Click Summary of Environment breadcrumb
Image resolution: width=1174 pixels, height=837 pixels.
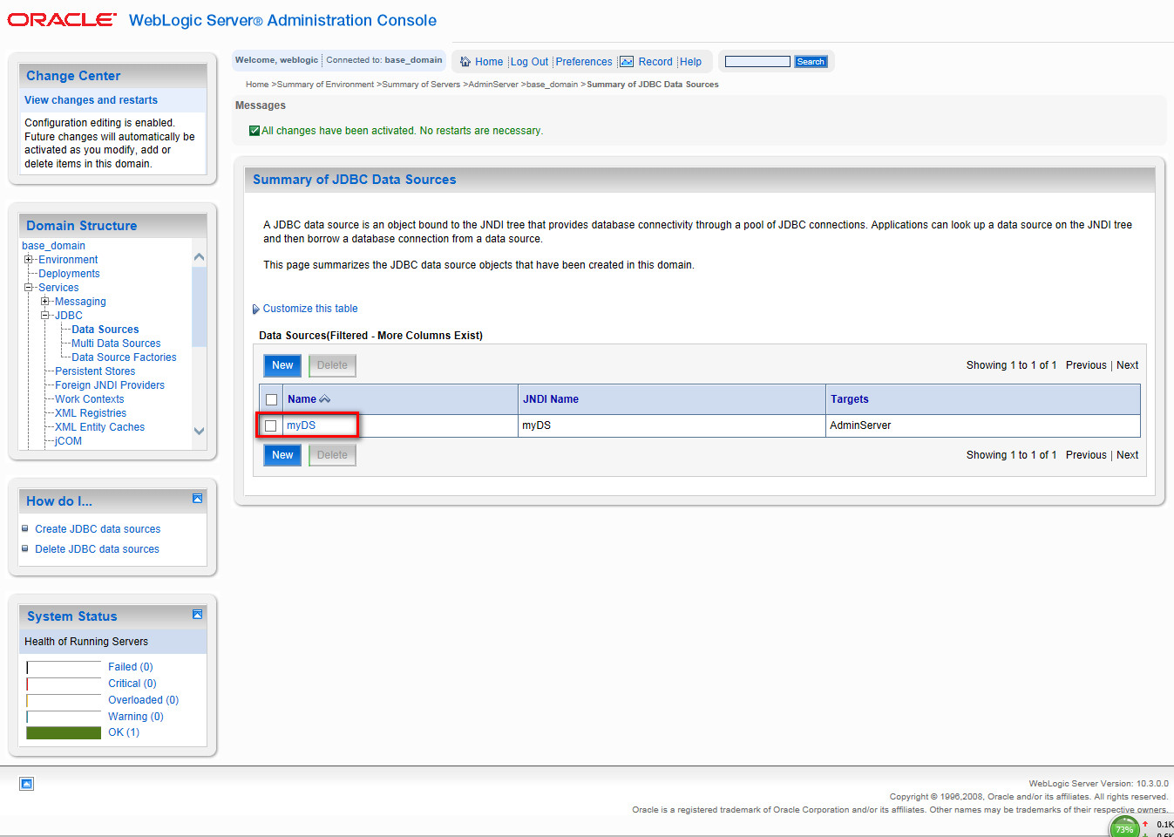click(x=325, y=85)
